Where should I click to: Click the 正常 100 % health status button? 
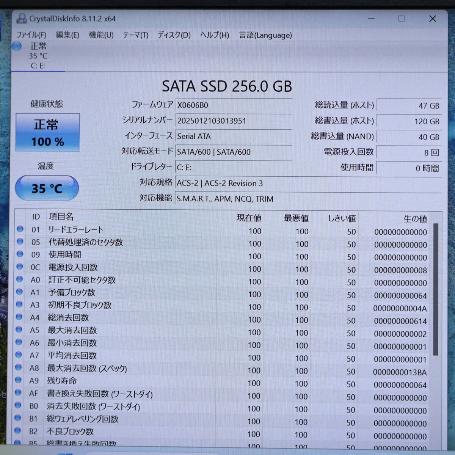(x=48, y=133)
